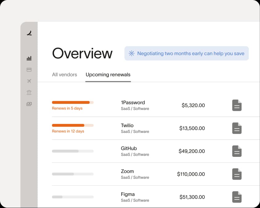Switch to the All vendors tab

(x=64, y=75)
